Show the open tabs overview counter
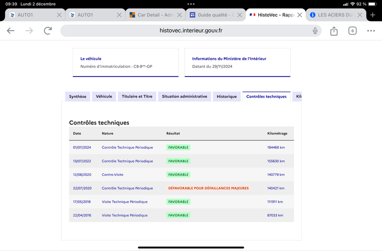The width and height of the screenshot is (382, 251). (352, 31)
